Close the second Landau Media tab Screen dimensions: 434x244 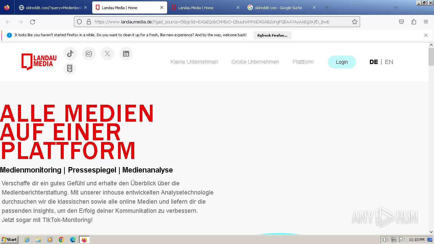click(x=238, y=7)
